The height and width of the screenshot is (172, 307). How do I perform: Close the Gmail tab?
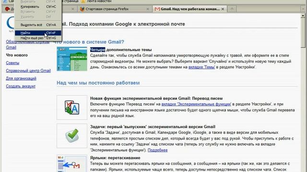point(223,9)
